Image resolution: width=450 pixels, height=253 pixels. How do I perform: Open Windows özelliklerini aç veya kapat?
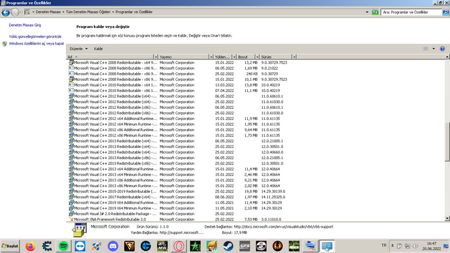point(36,44)
